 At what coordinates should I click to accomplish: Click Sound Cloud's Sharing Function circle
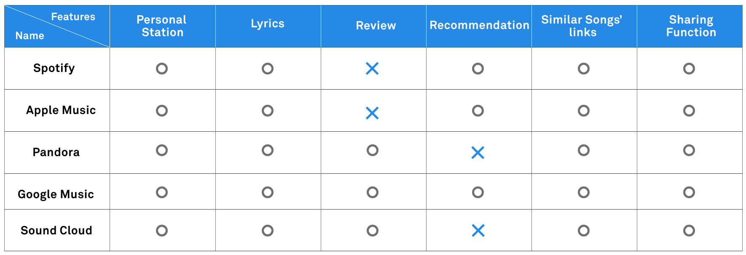[689, 231]
